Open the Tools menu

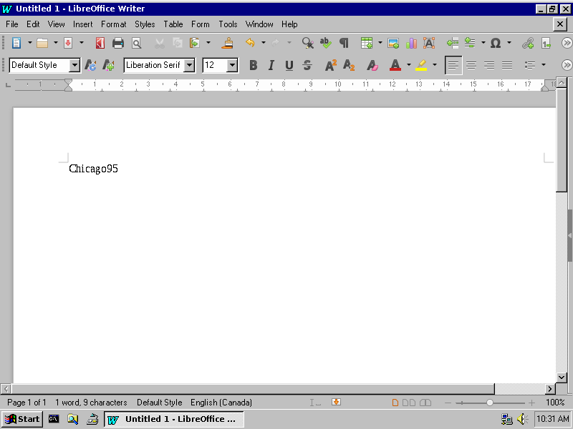(x=228, y=24)
